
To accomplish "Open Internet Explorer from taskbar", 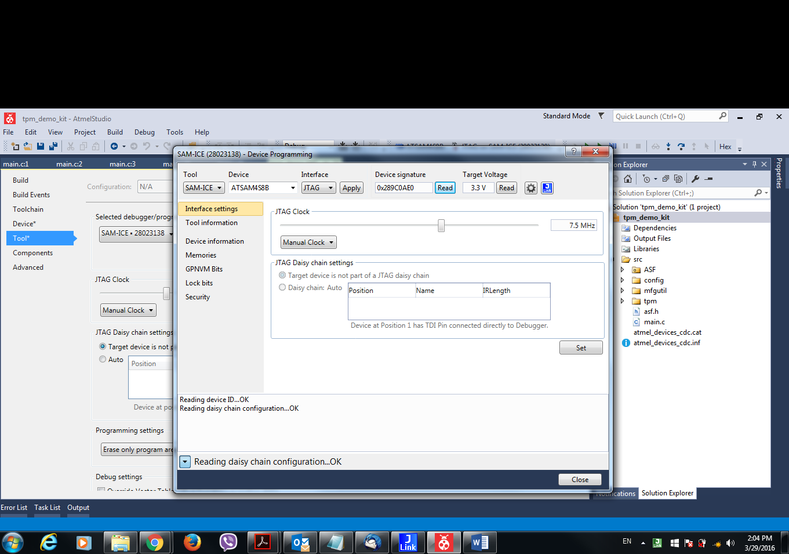I will click(x=49, y=542).
